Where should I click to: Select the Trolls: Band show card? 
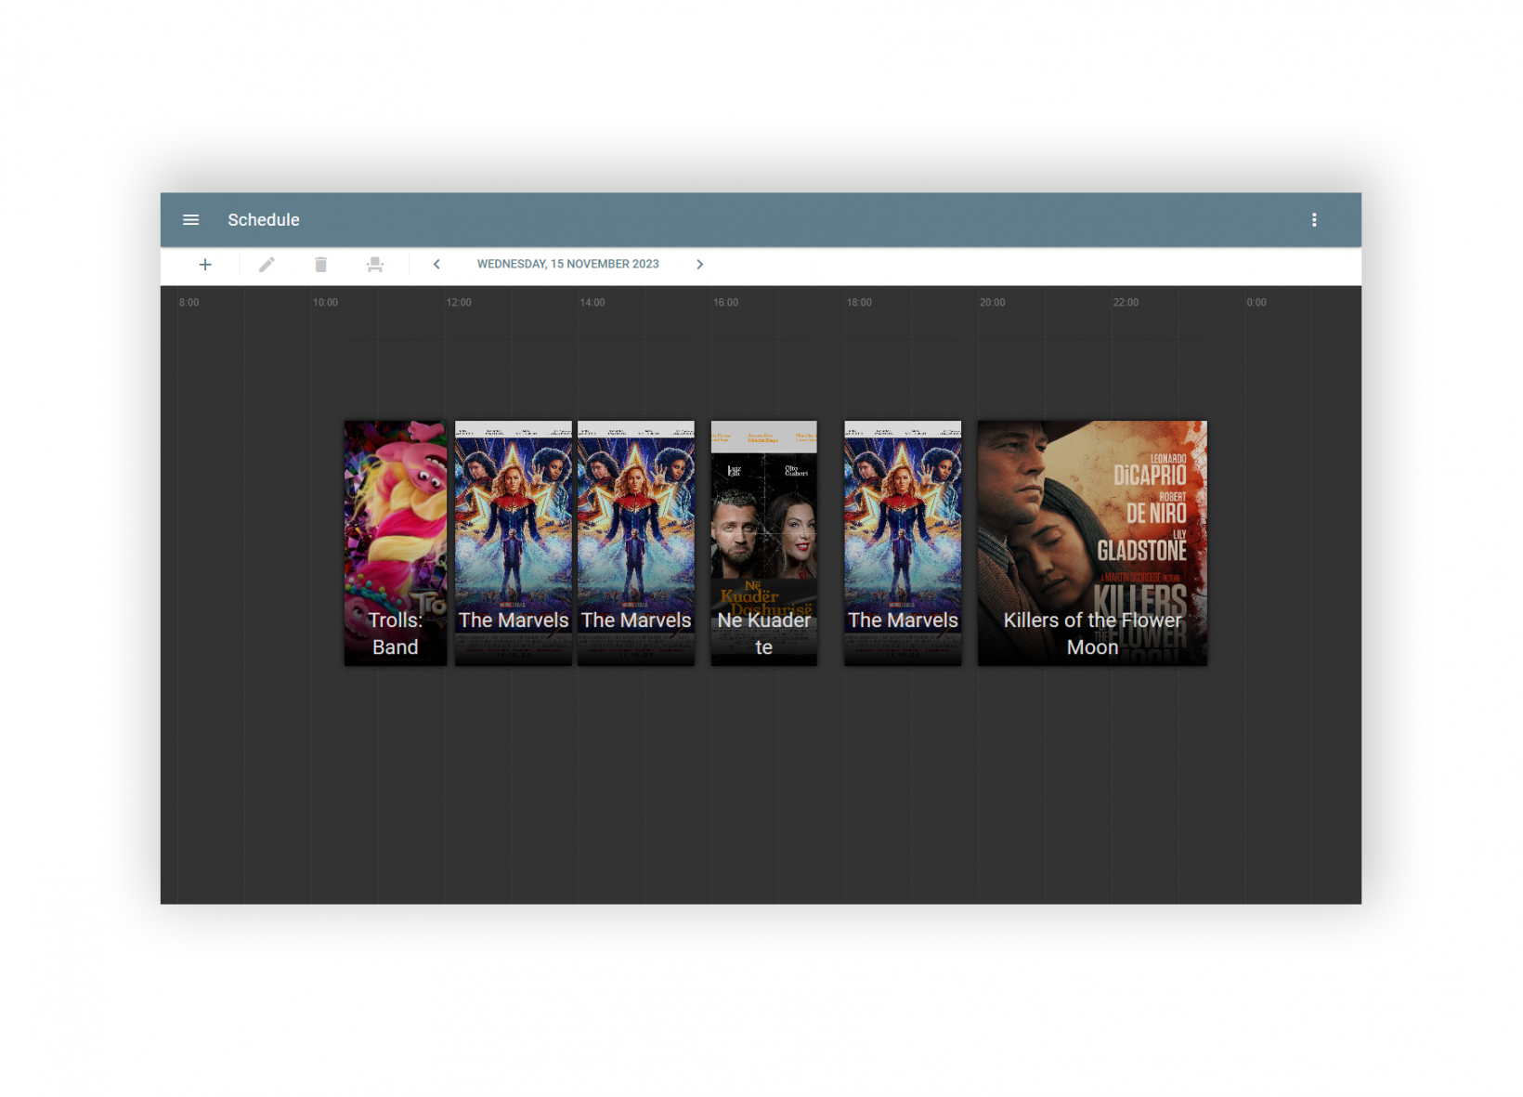point(396,543)
